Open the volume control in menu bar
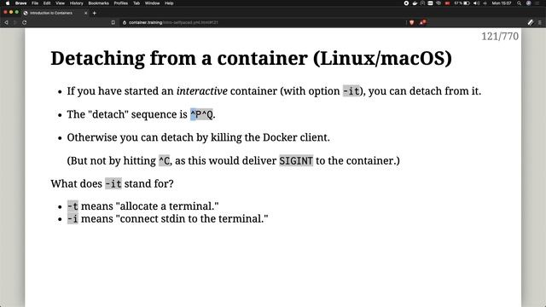This screenshot has height=307, width=546. coord(476,3)
